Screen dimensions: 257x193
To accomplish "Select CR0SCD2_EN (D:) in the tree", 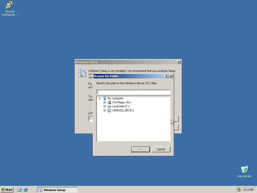I will pyautogui.click(x=123, y=111).
